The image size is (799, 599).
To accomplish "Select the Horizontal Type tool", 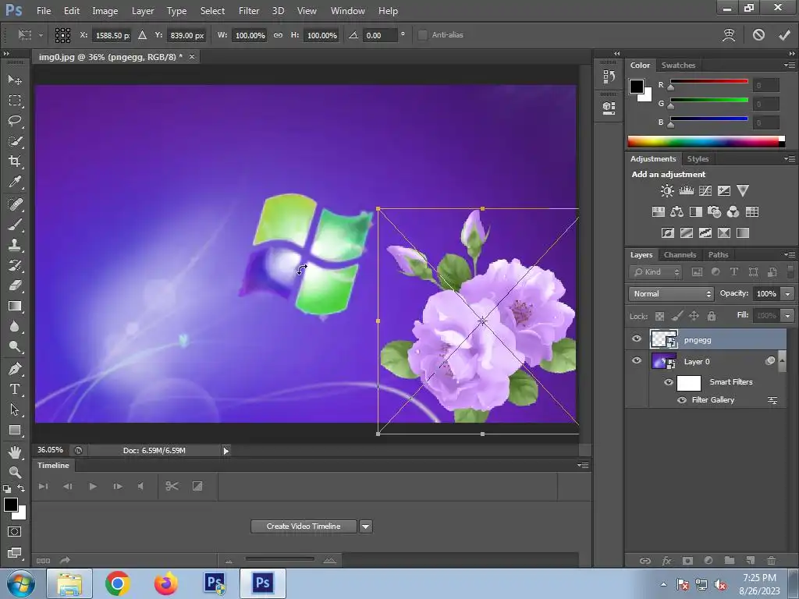I will pos(15,389).
